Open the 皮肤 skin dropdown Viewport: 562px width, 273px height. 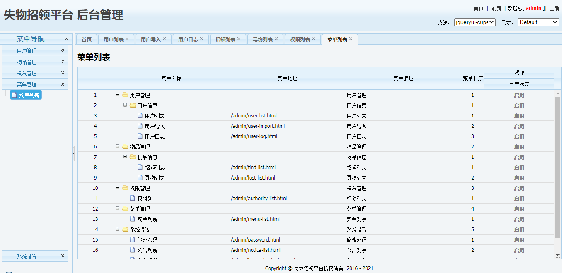coord(475,22)
